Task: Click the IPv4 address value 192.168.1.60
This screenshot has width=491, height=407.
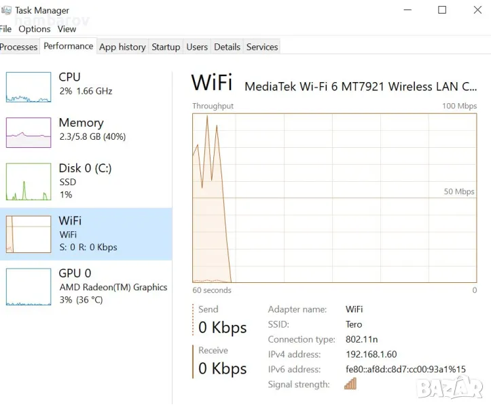Action: [x=371, y=354]
